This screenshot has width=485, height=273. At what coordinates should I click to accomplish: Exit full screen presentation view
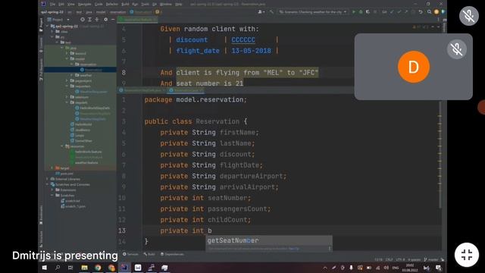tap(467, 255)
